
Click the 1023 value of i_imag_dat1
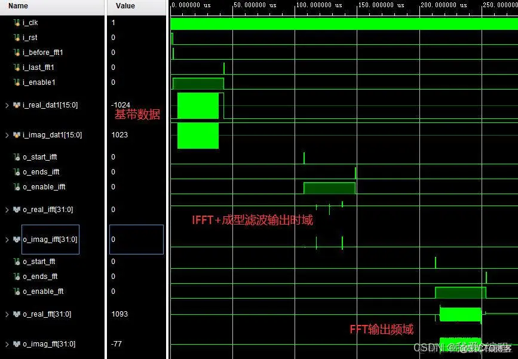pyautogui.click(x=119, y=135)
